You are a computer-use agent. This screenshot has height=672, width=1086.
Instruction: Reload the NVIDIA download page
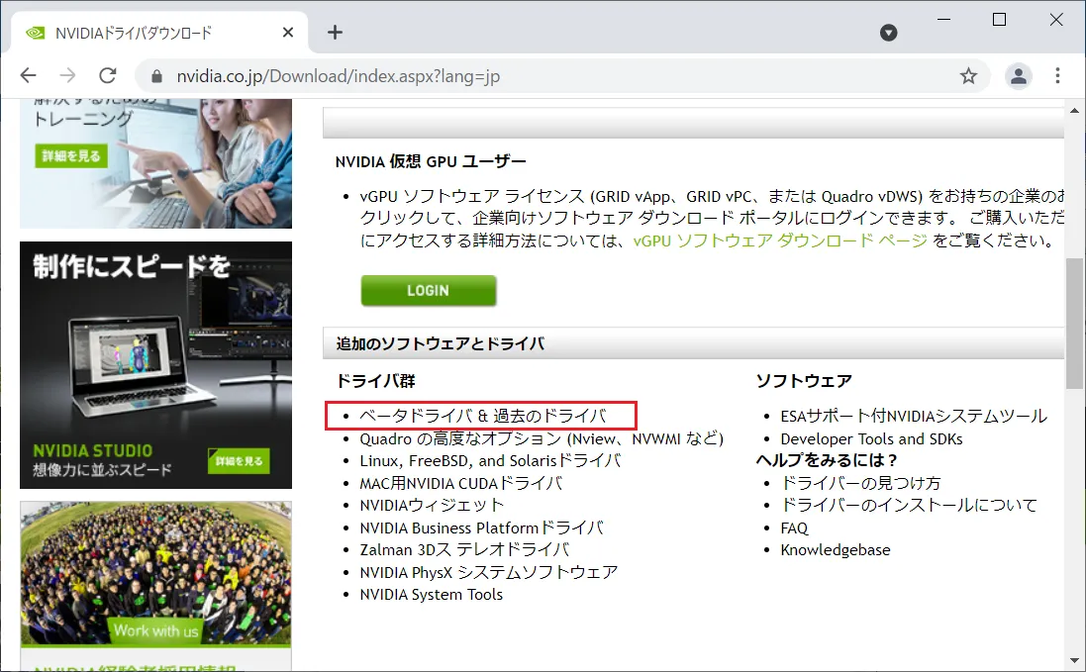[x=107, y=75]
